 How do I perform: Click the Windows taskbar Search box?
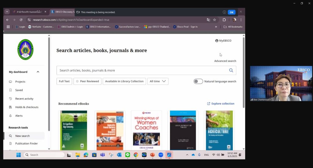(44, 155)
